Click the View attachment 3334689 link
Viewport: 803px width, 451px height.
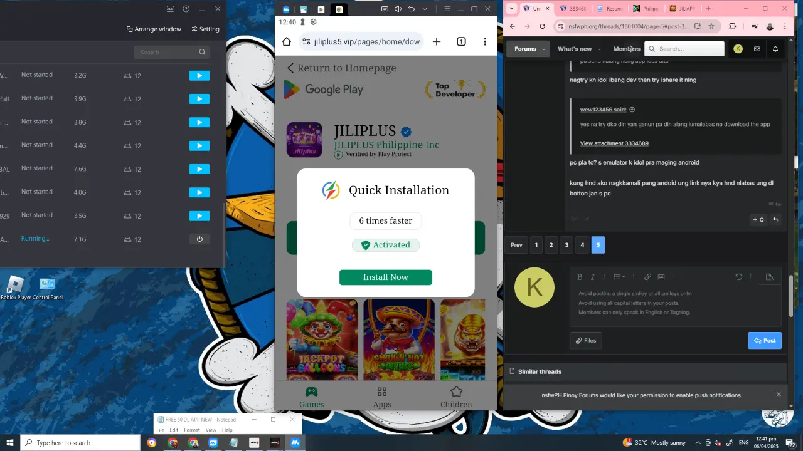[x=614, y=143]
